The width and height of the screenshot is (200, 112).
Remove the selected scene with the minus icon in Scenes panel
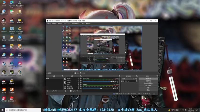(50, 91)
